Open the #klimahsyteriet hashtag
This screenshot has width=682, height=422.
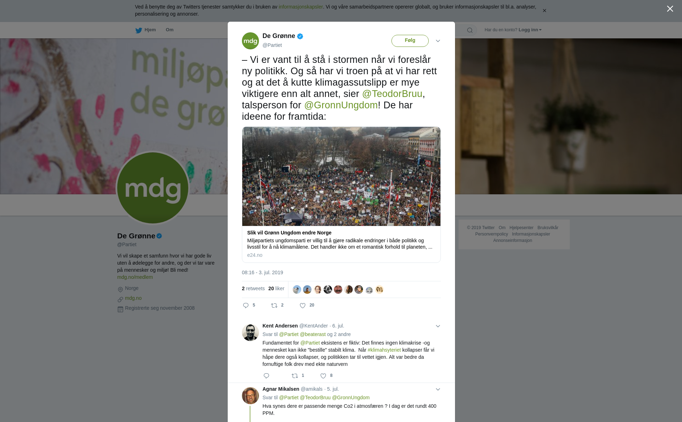click(x=384, y=350)
